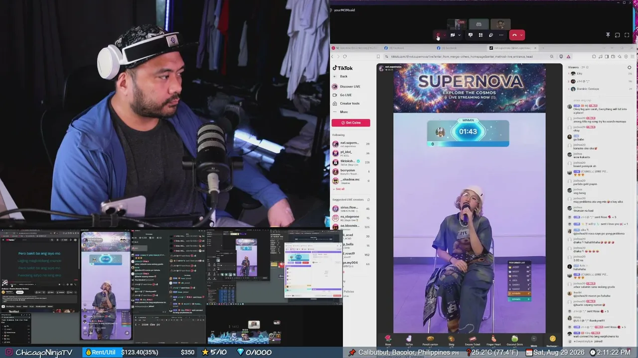
Task: Refresh Suggested LIVE creators list
Action: point(368,199)
